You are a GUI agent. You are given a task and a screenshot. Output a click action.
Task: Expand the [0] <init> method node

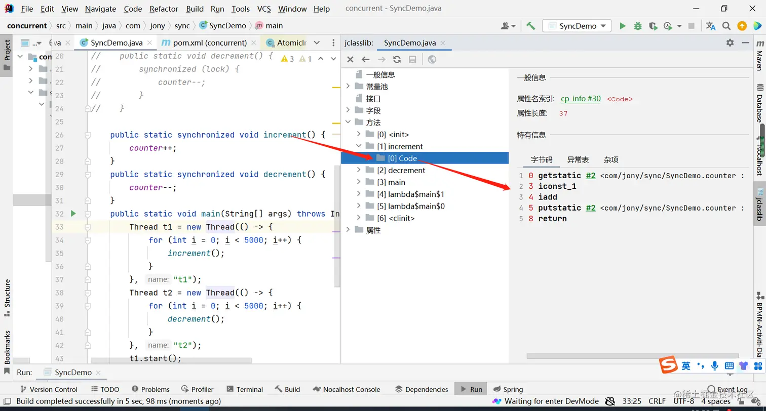pos(359,134)
